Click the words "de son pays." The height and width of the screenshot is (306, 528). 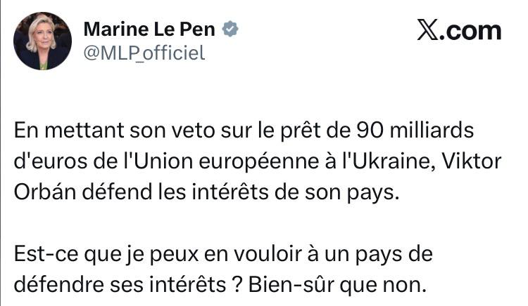pos(358,193)
